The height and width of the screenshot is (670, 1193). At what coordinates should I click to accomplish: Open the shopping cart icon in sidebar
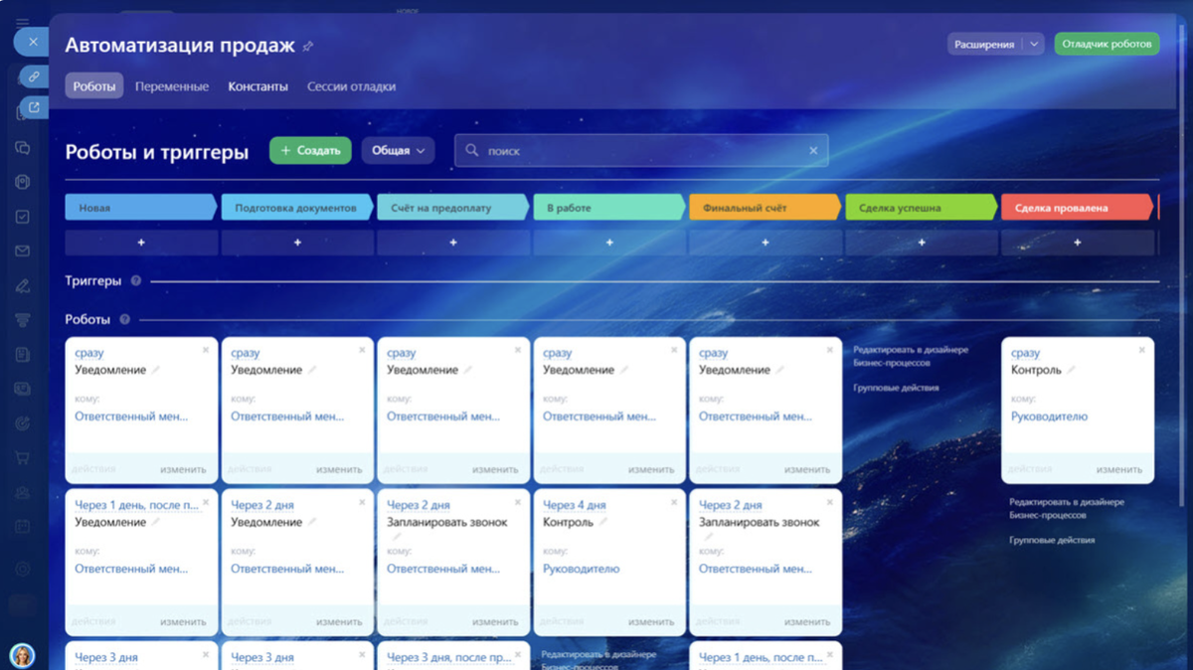click(x=22, y=458)
